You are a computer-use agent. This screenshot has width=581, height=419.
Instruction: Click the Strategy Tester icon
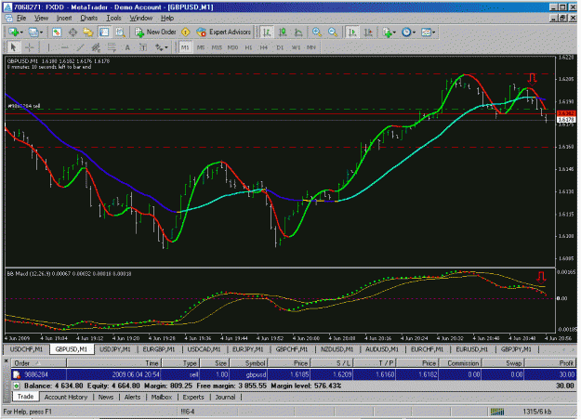(120, 33)
